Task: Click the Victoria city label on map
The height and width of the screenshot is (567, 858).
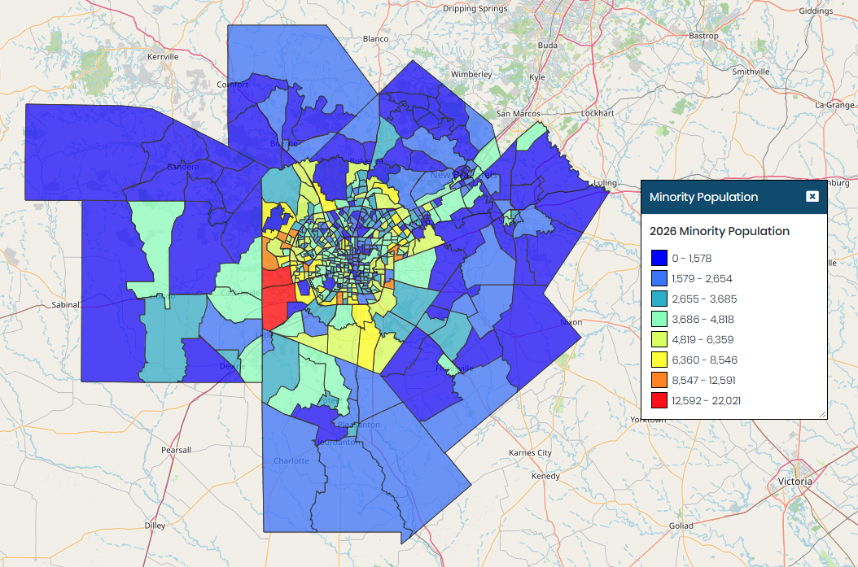Action: coord(795,481)
